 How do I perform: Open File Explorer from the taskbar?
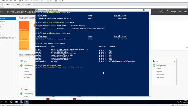tap(16, 102)
